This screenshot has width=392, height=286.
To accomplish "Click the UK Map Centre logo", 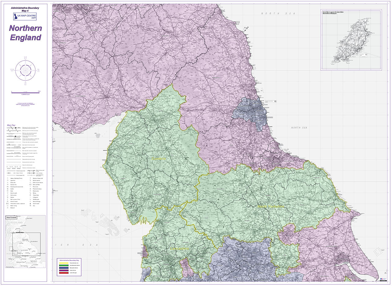I will [x=24, y=17].
